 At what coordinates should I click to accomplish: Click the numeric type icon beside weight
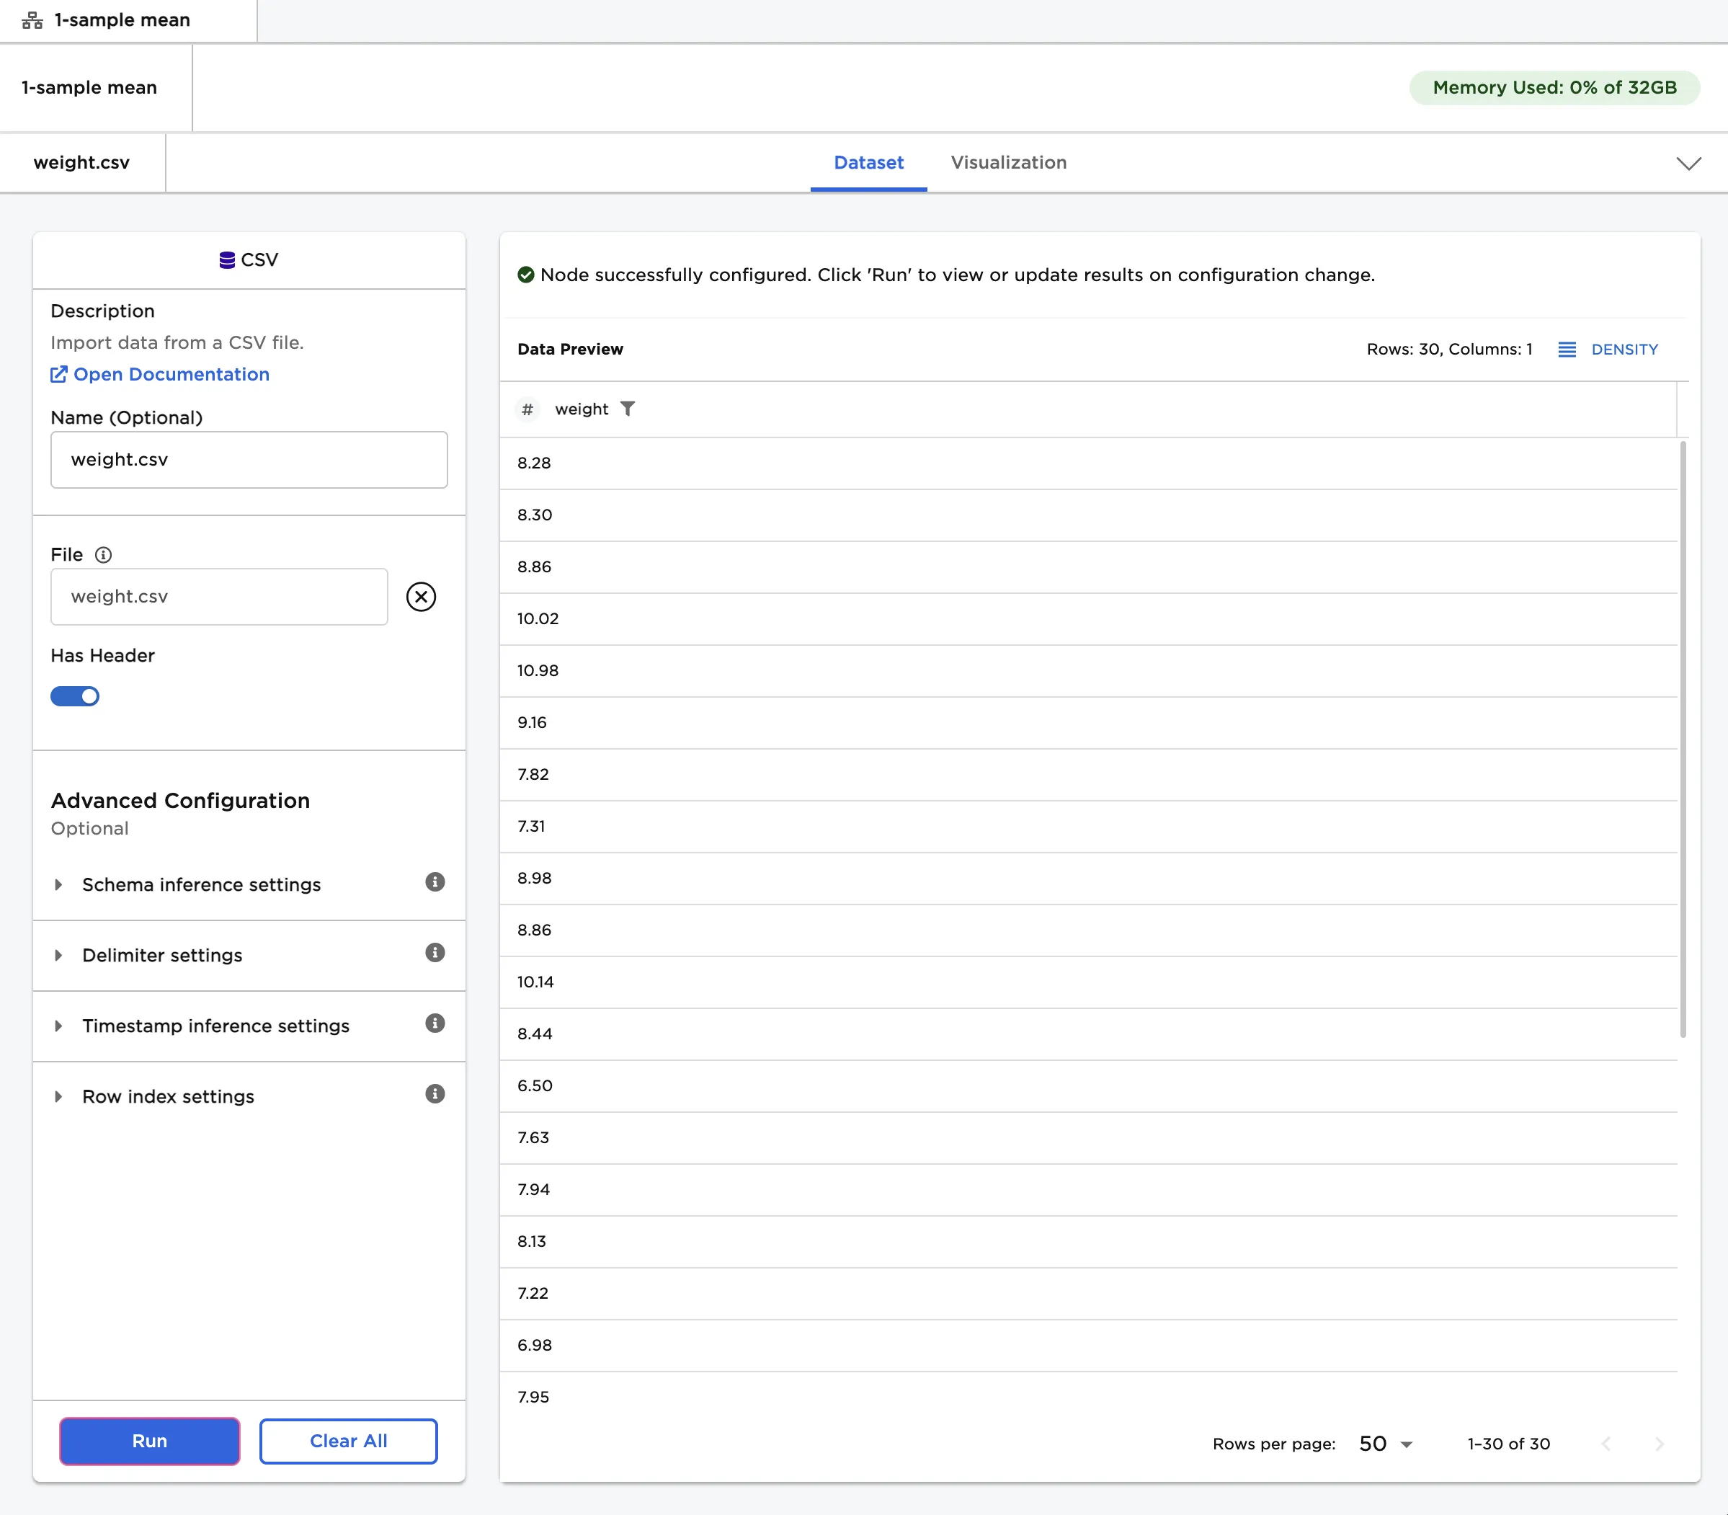pyautogui.click(x=527, y=409)
